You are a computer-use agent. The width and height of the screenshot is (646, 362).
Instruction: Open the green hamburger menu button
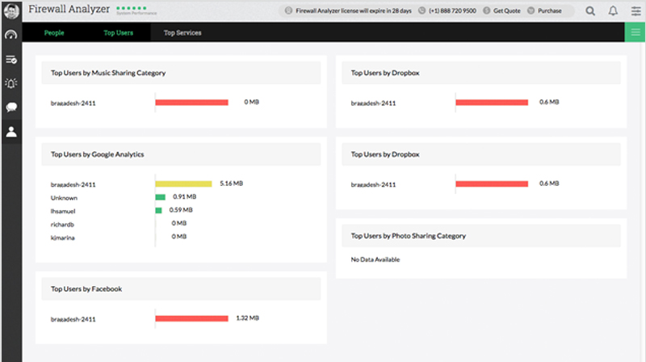coord(636,32)
